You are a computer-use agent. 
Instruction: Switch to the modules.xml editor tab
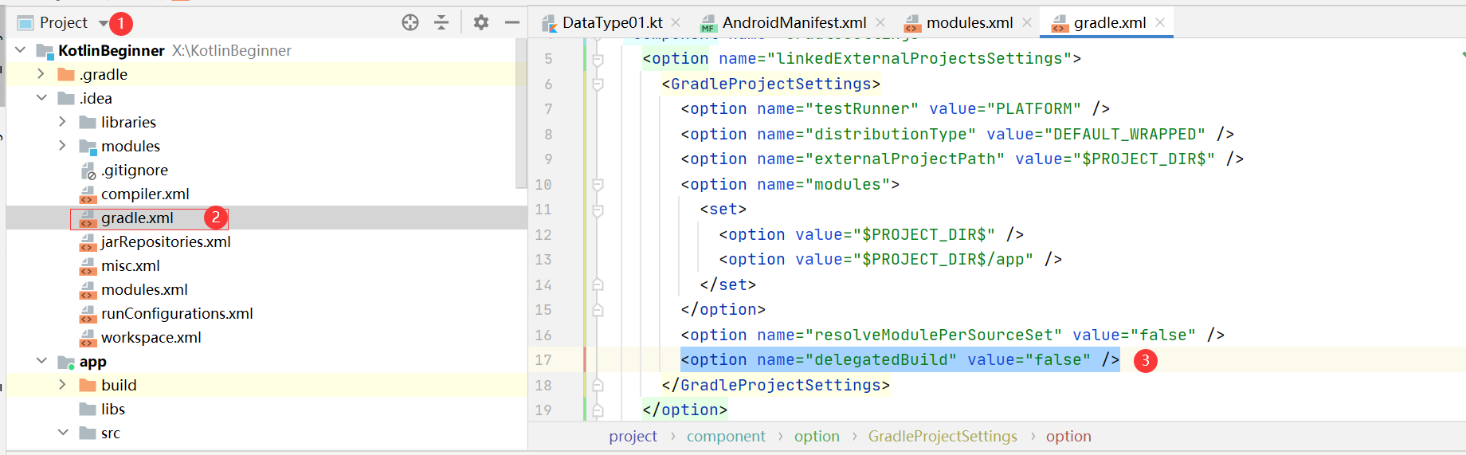pyautogui.click(x=970, y=23)
